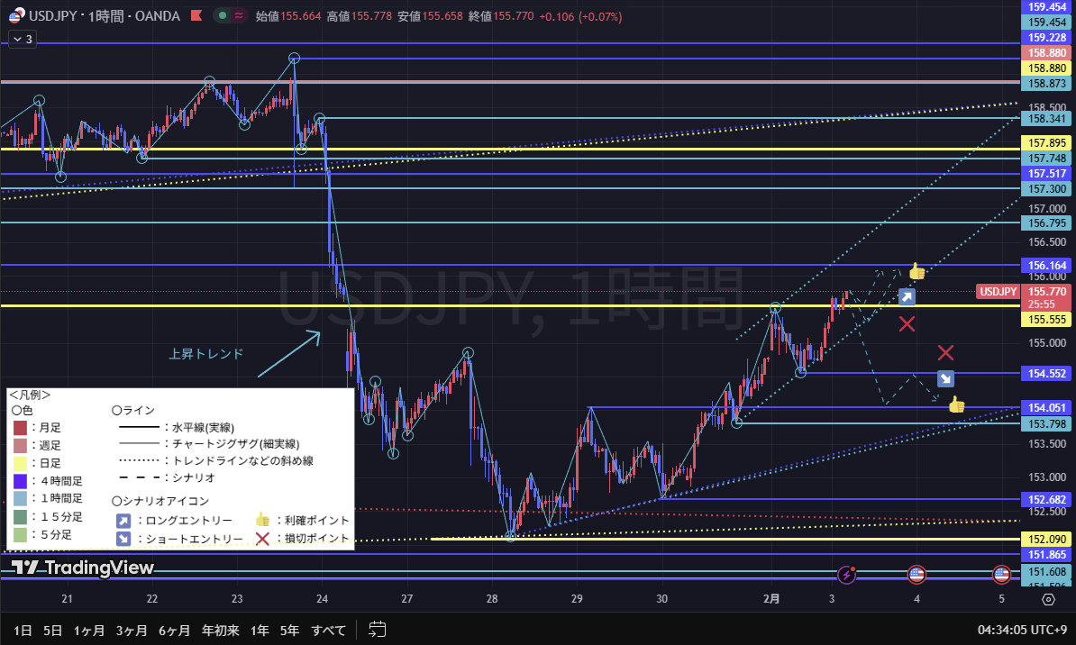Expand the collapsed indicators legend showing 3
Screen dimensions: 1076x645
pyautogui.click(x=22, y=39)
